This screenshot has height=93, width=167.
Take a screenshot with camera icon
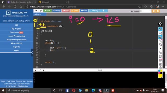pos(160,64)
